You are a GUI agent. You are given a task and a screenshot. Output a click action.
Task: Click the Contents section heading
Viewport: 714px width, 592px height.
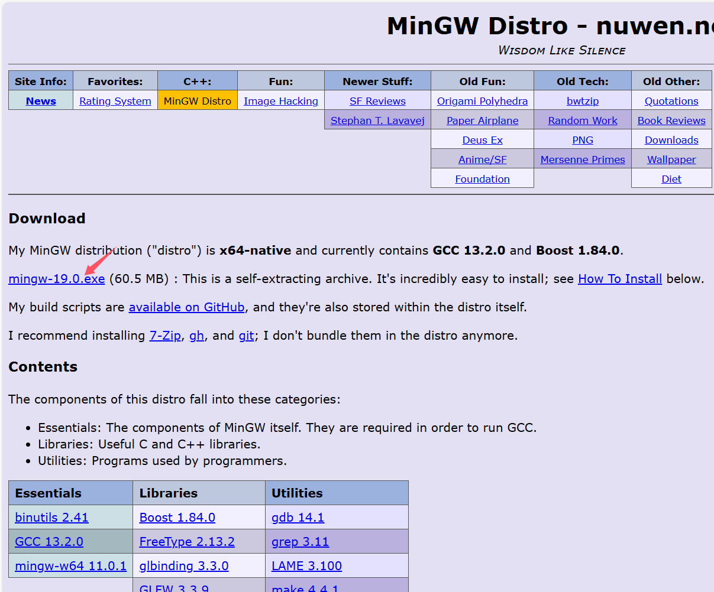43,367
